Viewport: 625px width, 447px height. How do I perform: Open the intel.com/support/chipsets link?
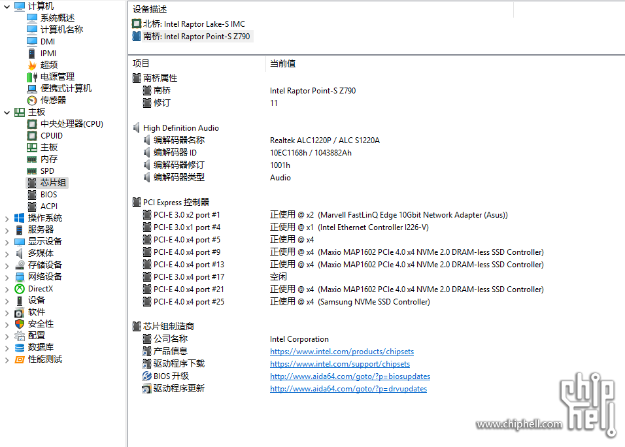tap(339, 364)
